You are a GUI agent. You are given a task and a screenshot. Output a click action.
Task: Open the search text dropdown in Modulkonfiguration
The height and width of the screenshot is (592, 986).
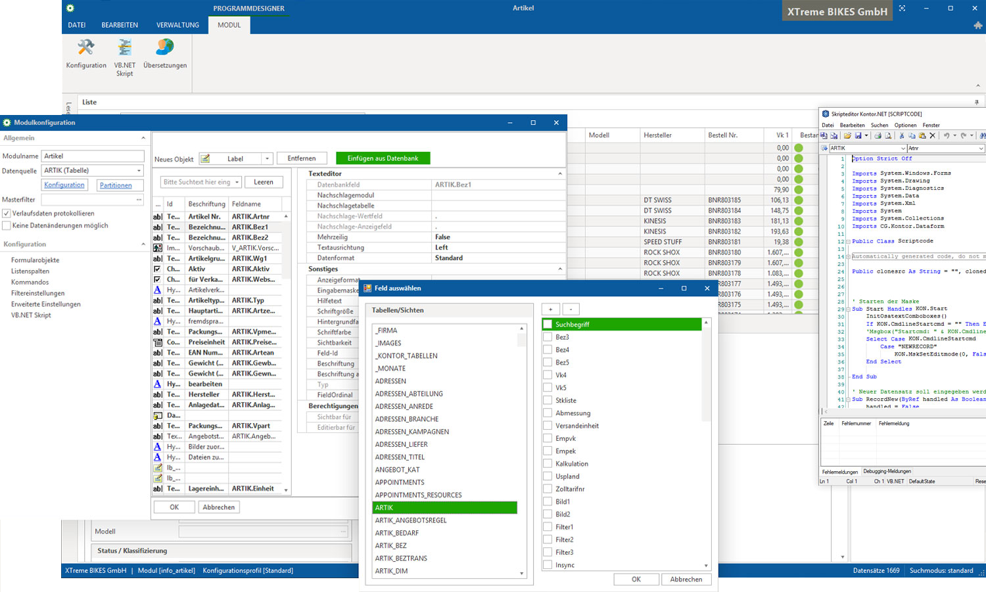click(237, 182)
